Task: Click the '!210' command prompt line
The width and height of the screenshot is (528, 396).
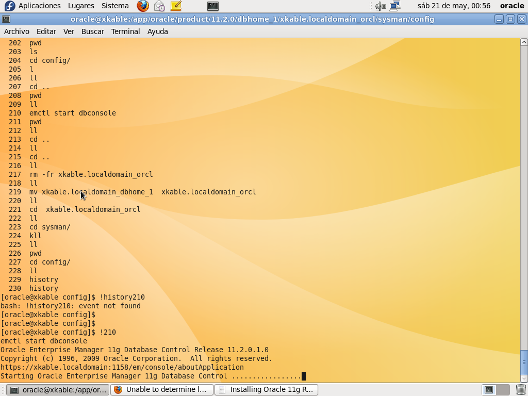Action: (x=58, y=332)
